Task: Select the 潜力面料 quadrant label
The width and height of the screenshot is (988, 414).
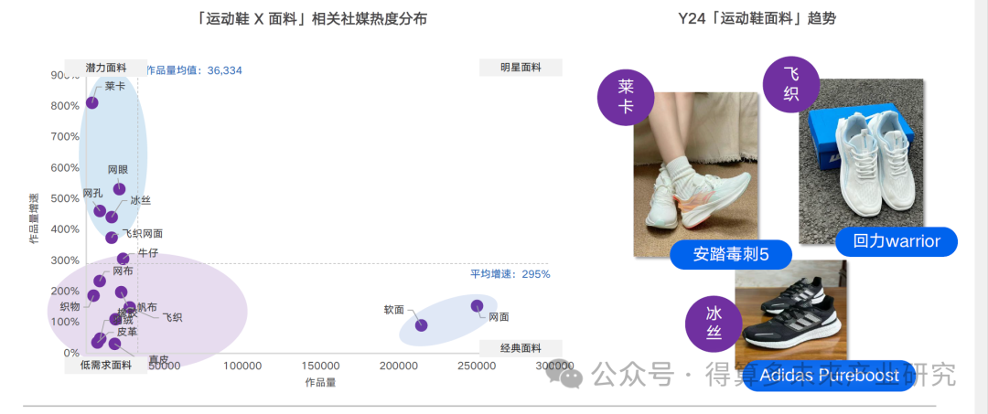Action: (106, 68)
